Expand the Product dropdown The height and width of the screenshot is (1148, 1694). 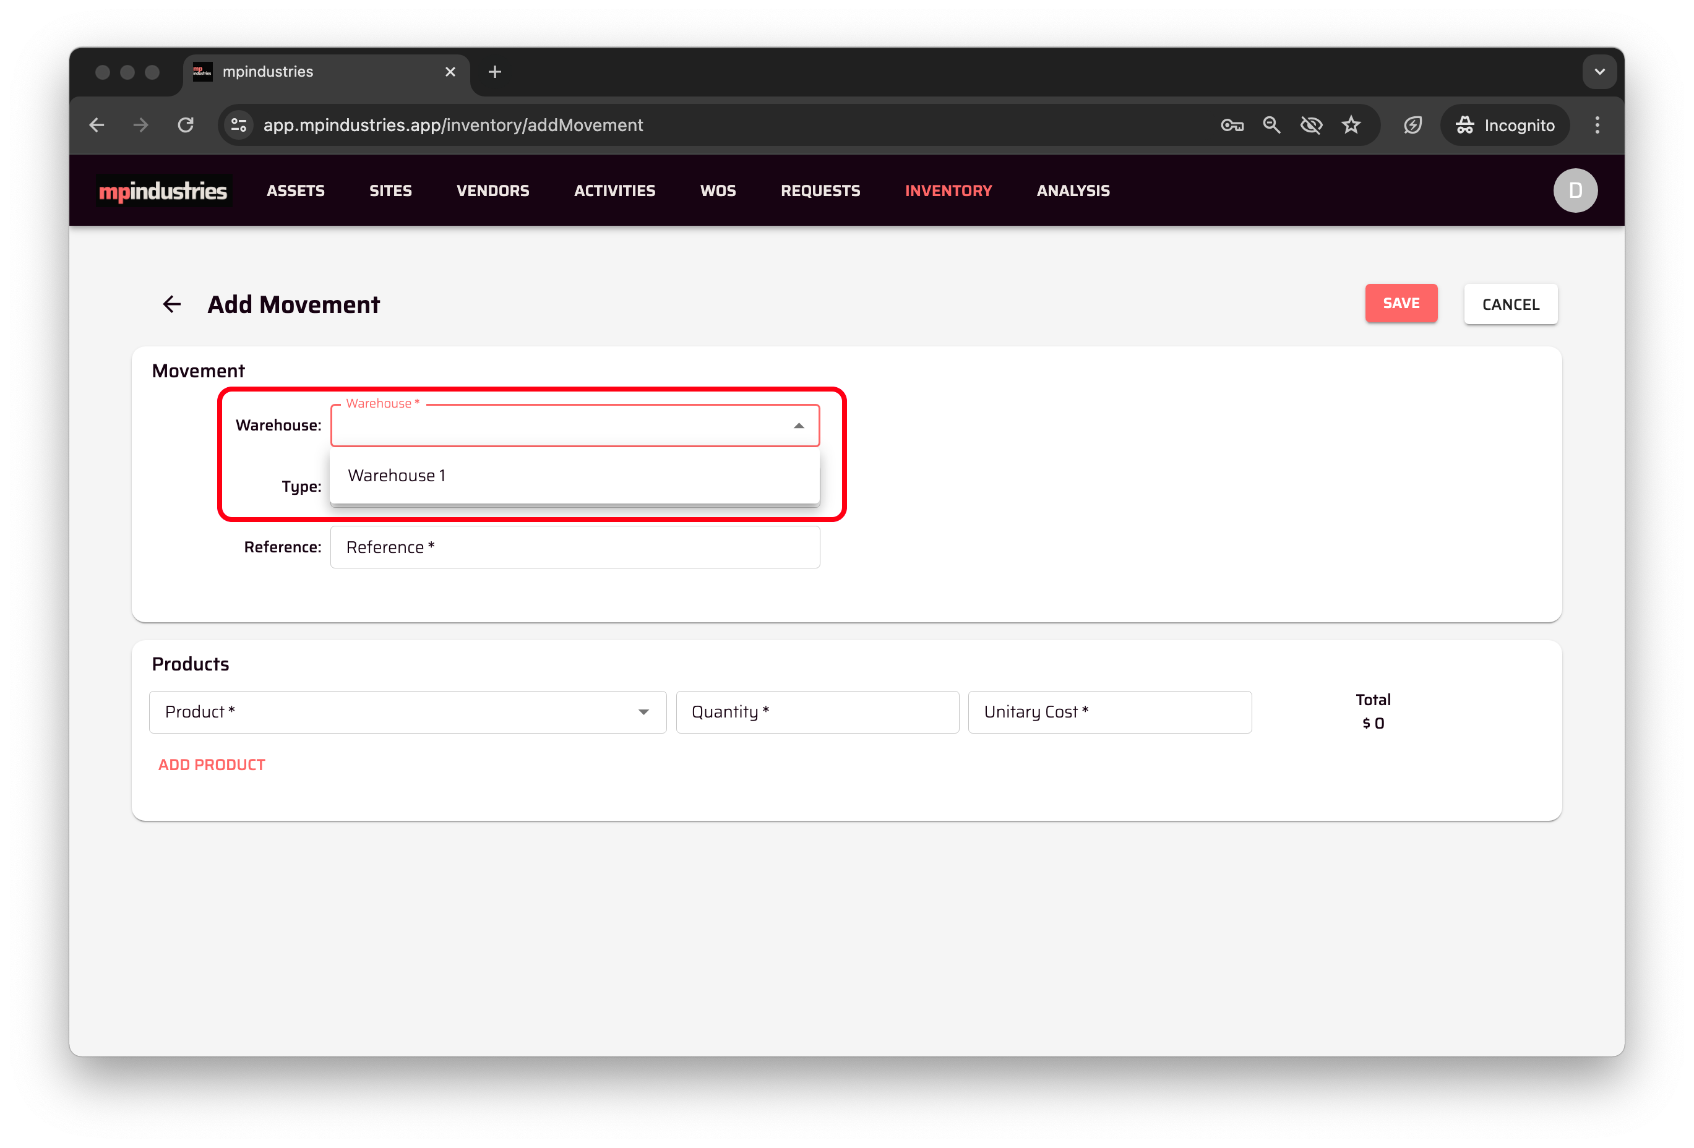pos(643,712)
